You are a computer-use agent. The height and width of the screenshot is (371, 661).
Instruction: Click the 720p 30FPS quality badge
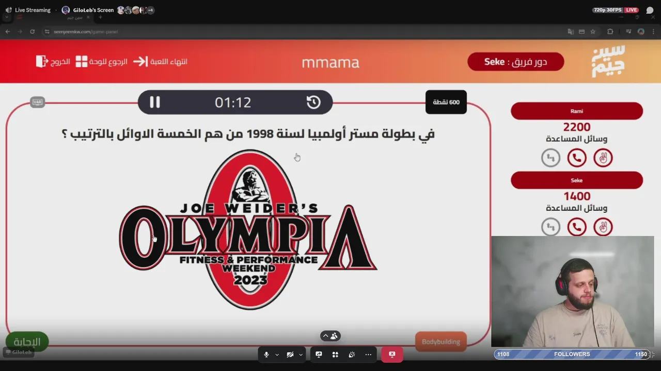[x=608, y=10]
